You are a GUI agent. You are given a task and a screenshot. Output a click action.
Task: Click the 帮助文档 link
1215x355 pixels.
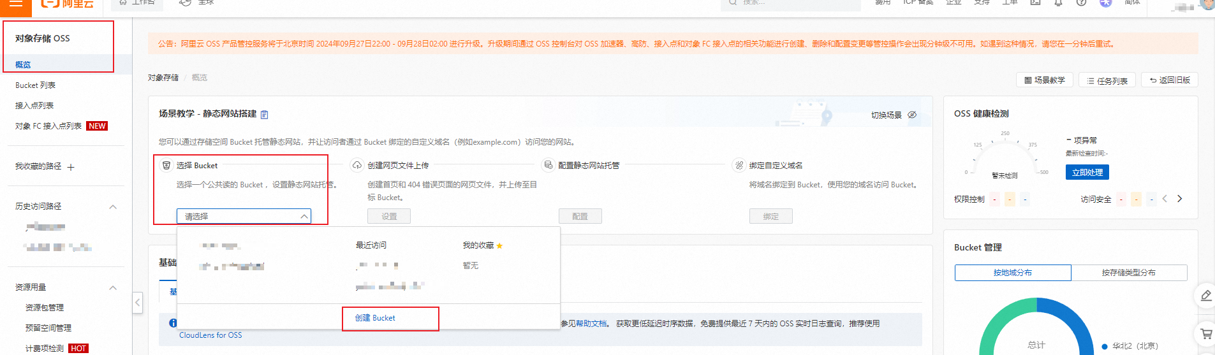(x=591, y=323)
